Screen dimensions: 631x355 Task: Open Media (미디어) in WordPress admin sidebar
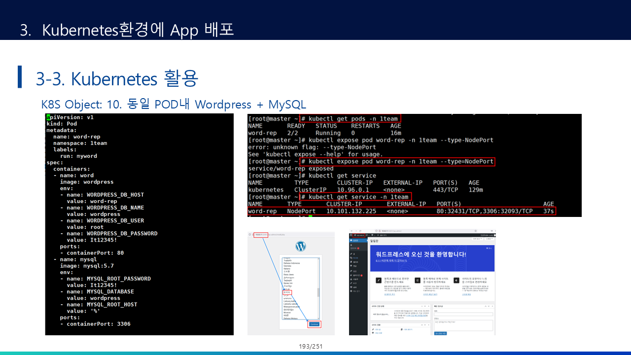354,258
